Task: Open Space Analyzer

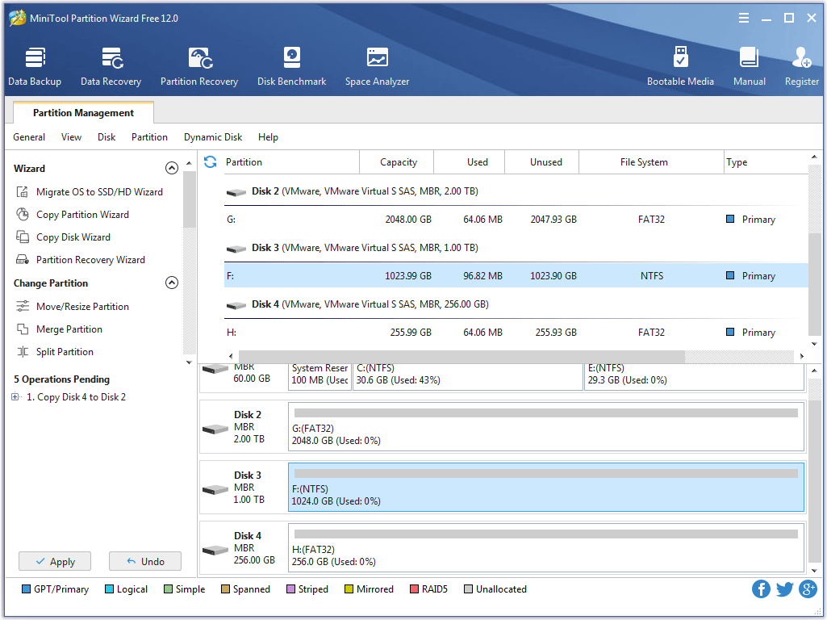Action: (377, 66)
